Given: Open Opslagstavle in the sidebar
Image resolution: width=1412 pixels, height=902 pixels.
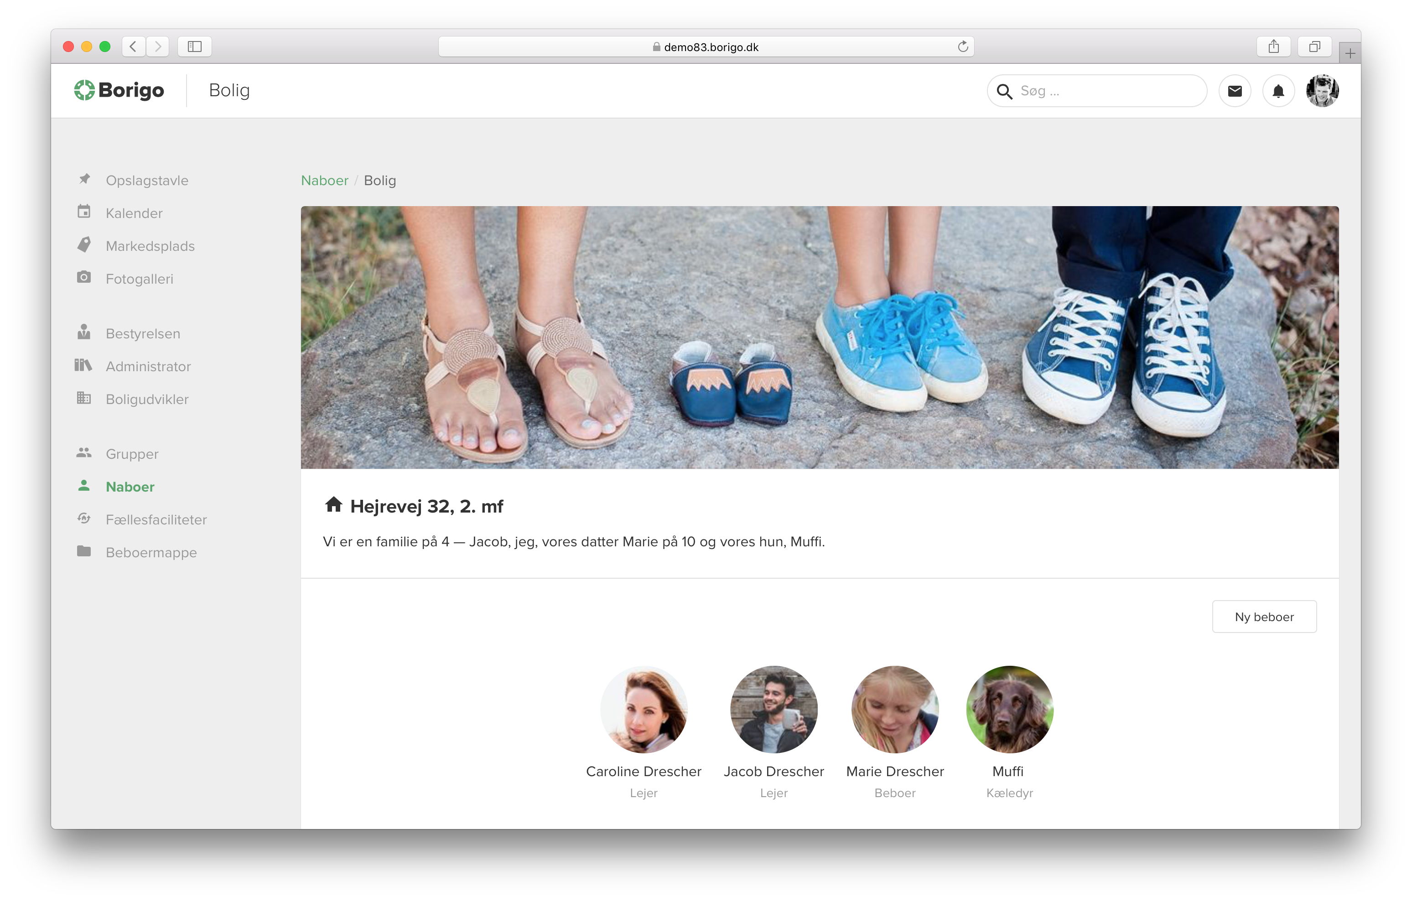Looking at the screenshot, I should click(x=147, y=180).
